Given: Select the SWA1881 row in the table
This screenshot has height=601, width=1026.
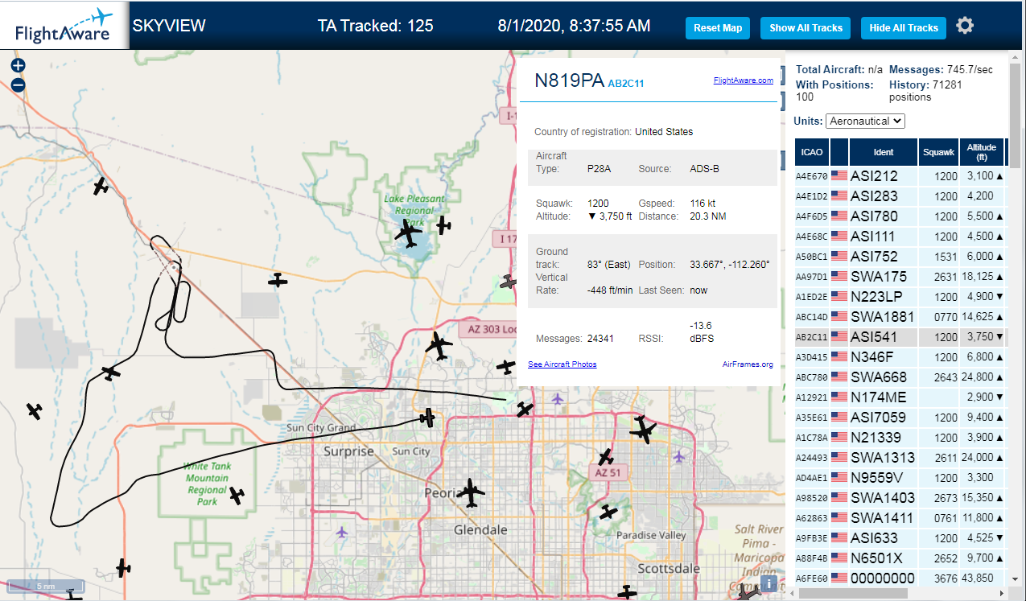Looking at the screenshot, I should coord(900,317).
